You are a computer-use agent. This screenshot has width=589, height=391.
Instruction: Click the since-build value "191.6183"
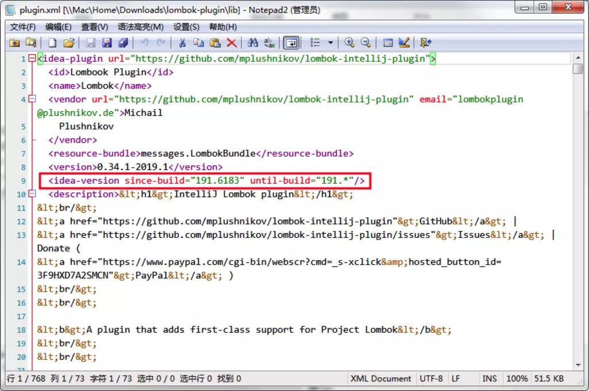pos(217,180)
